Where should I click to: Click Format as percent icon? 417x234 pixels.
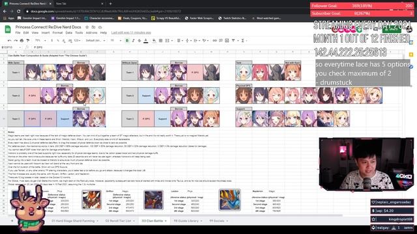coord(58,40)
